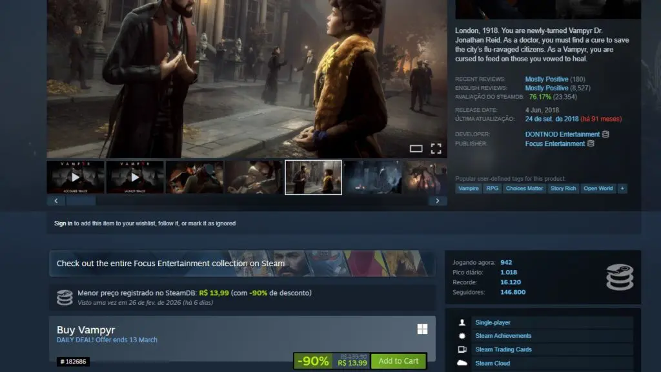Click Windows platform logo in Buy Vampyr box

click(422, 329)
